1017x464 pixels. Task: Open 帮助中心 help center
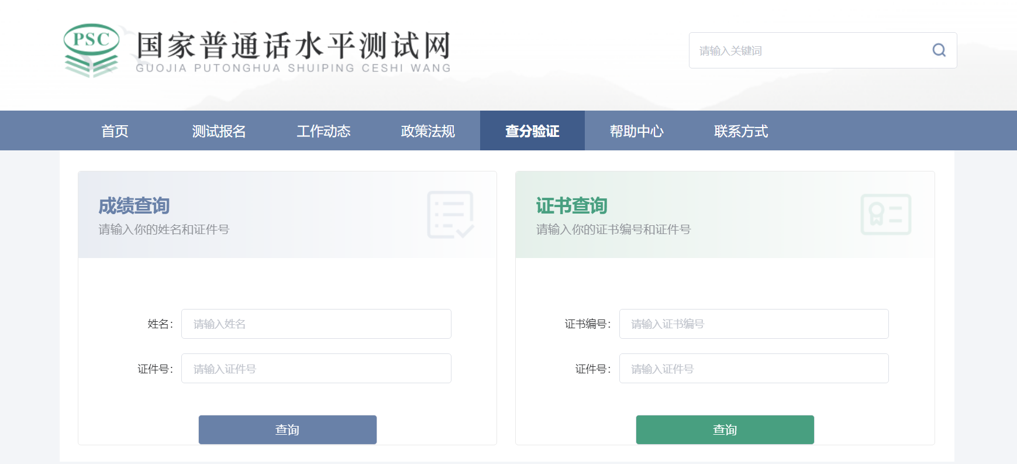click(x=637, y=131)
